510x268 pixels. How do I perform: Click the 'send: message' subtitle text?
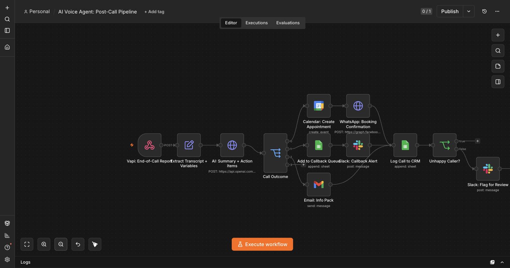(319, 206)
